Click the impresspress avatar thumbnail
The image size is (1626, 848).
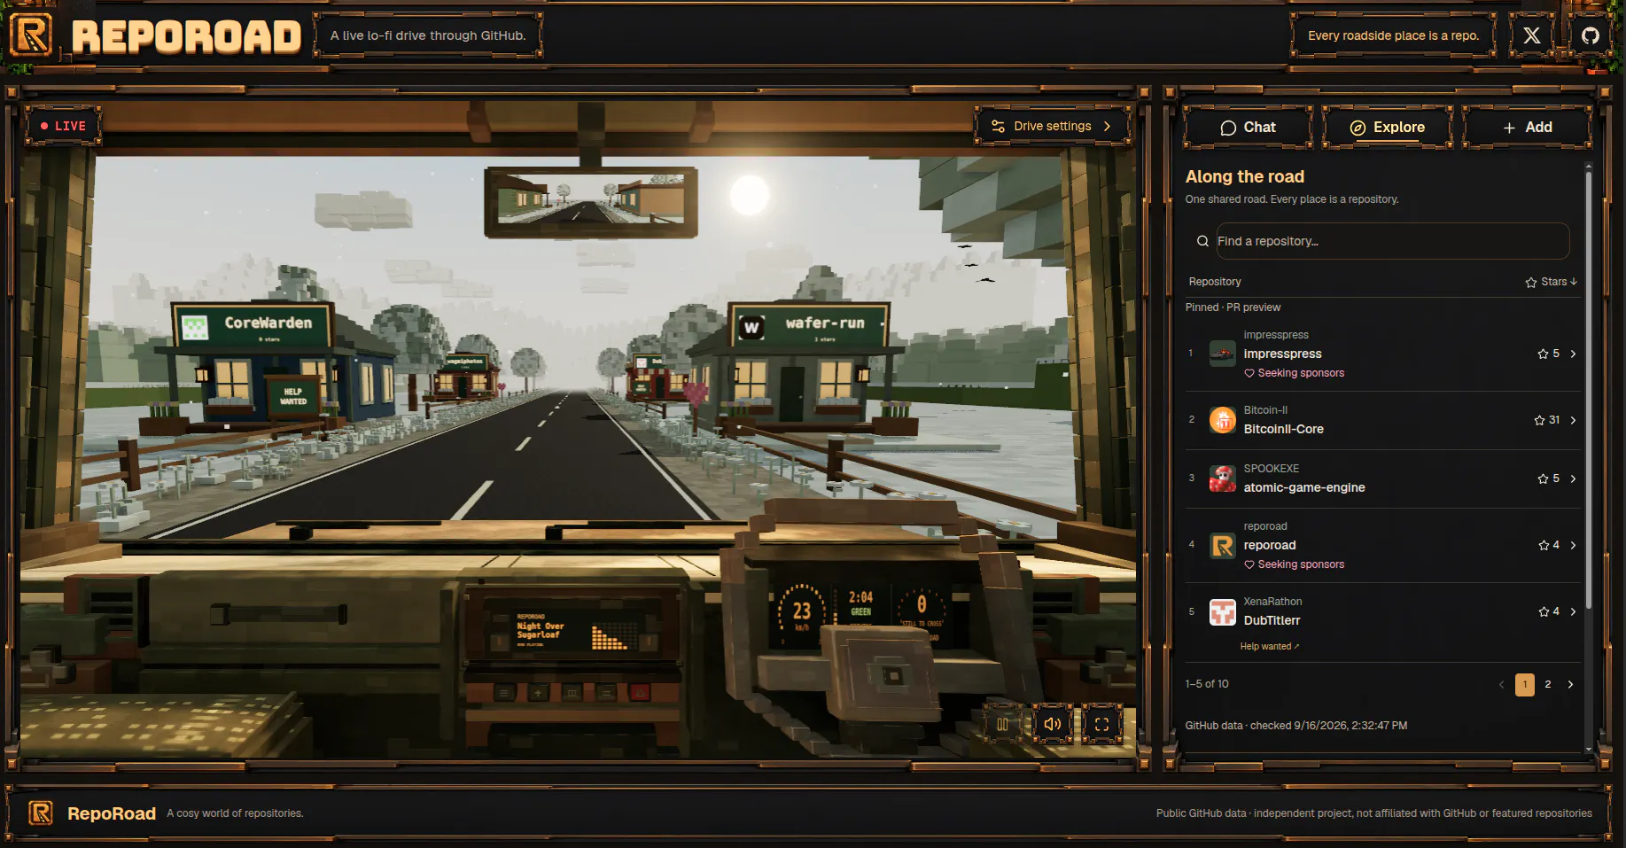[1223, 354]
